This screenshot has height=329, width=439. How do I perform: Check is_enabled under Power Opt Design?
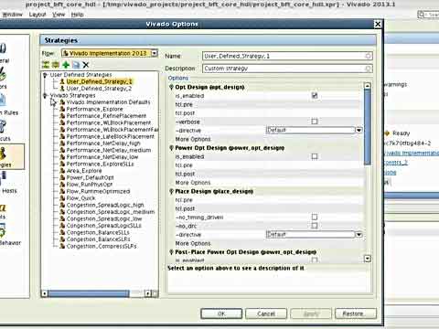(315, 156)
